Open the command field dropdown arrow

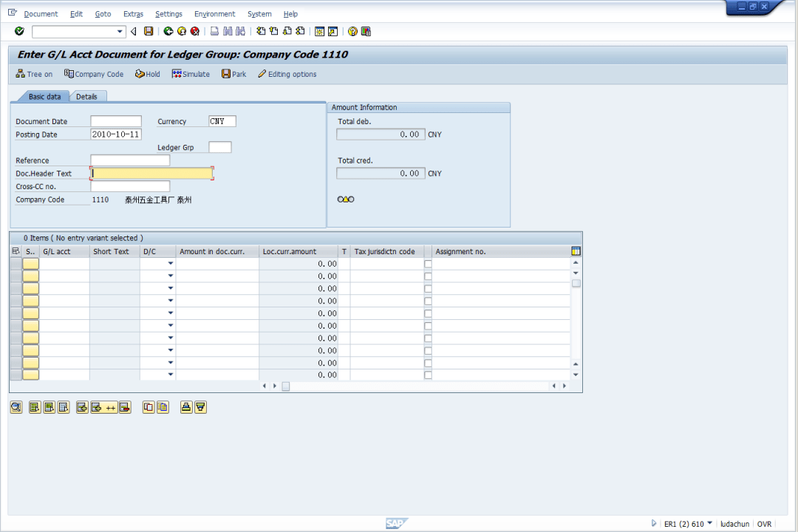tap(120, 32)
